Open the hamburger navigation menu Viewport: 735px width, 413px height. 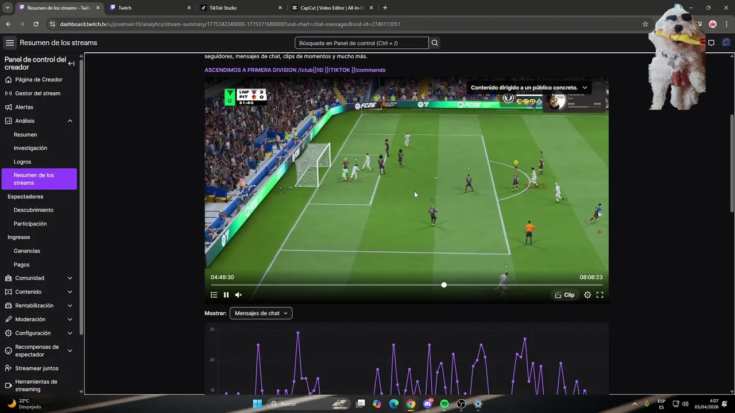tap(10, 43)
